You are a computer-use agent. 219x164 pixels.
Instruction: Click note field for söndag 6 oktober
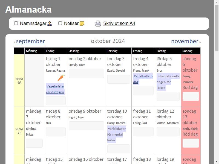[191, 96]
